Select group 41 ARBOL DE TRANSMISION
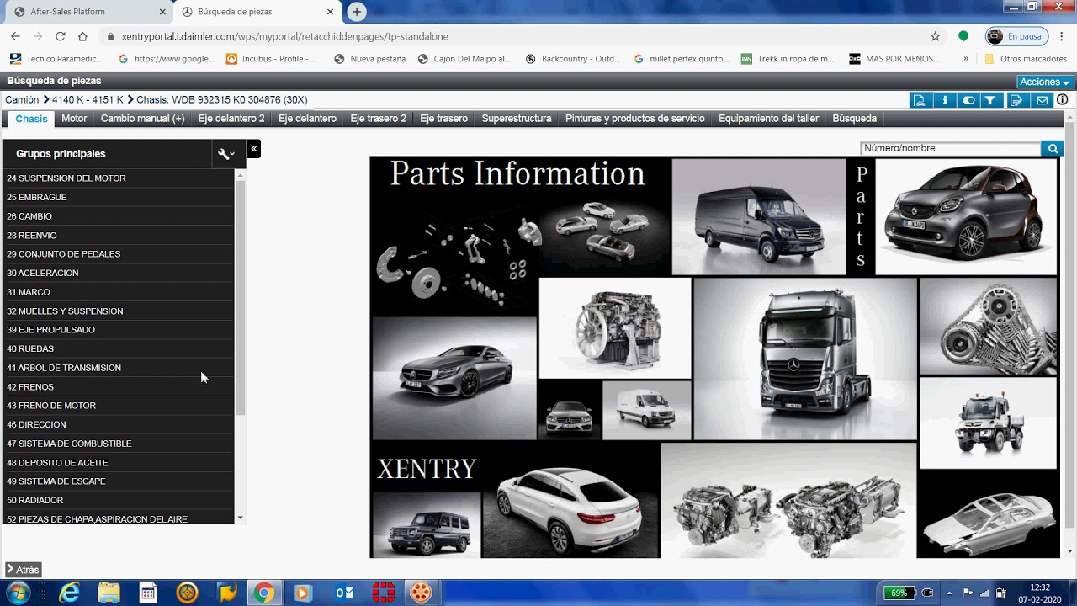 pyautogui.click(x=118, y=368)
